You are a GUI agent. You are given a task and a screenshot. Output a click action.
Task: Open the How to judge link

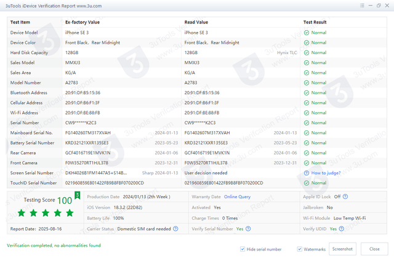coord(326,173)
